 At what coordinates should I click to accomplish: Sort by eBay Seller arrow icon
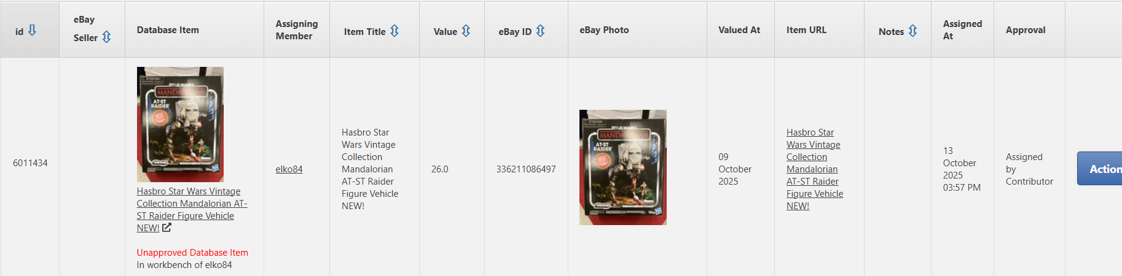point(106,37)
